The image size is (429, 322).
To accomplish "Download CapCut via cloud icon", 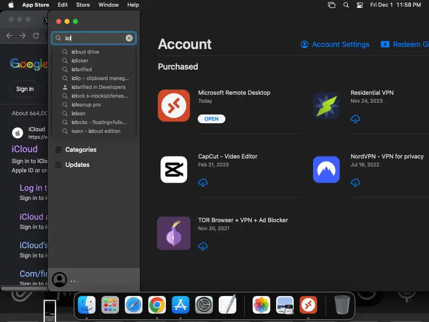I will pyautogui.click(x=203, y=183).
